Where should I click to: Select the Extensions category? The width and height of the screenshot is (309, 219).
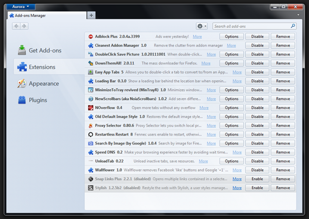pyautogui.click(x=49, y=67)
